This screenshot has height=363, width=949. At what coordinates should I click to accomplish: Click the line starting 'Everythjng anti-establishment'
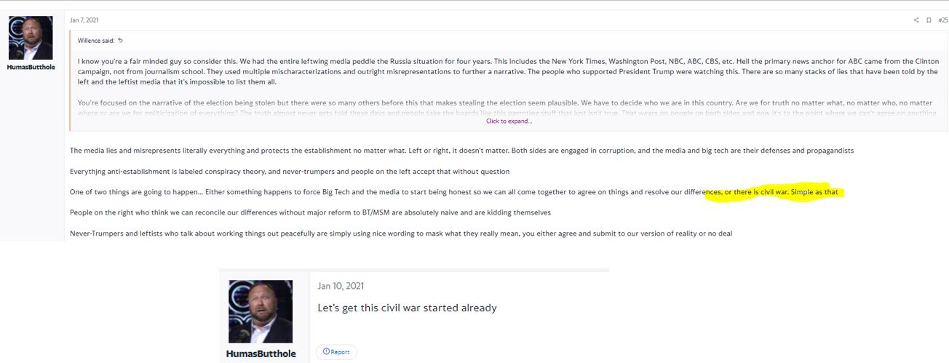coord(290,172)
